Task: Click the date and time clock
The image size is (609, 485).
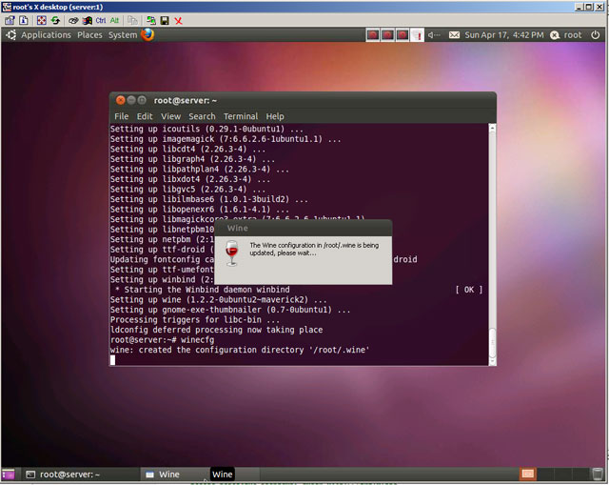Action: [504, 35]
